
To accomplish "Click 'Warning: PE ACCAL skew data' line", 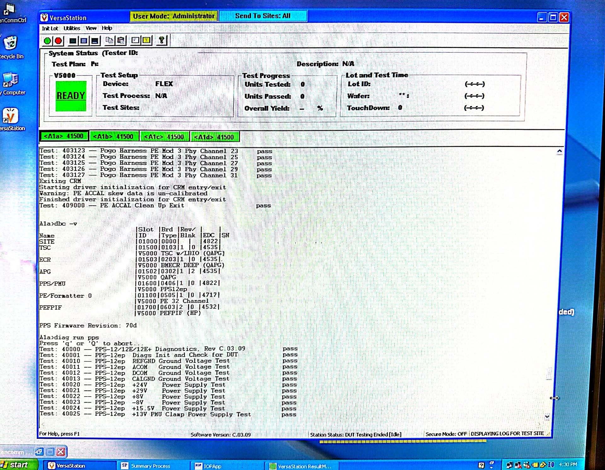I will [123, 193].
